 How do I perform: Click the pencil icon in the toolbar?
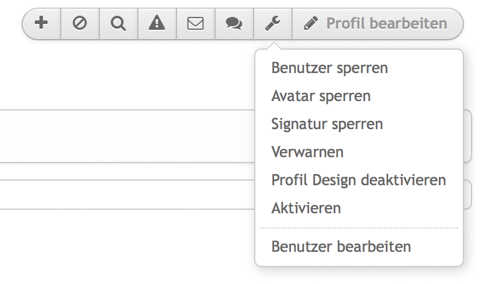pyautogui.click(x=311, y=24)
